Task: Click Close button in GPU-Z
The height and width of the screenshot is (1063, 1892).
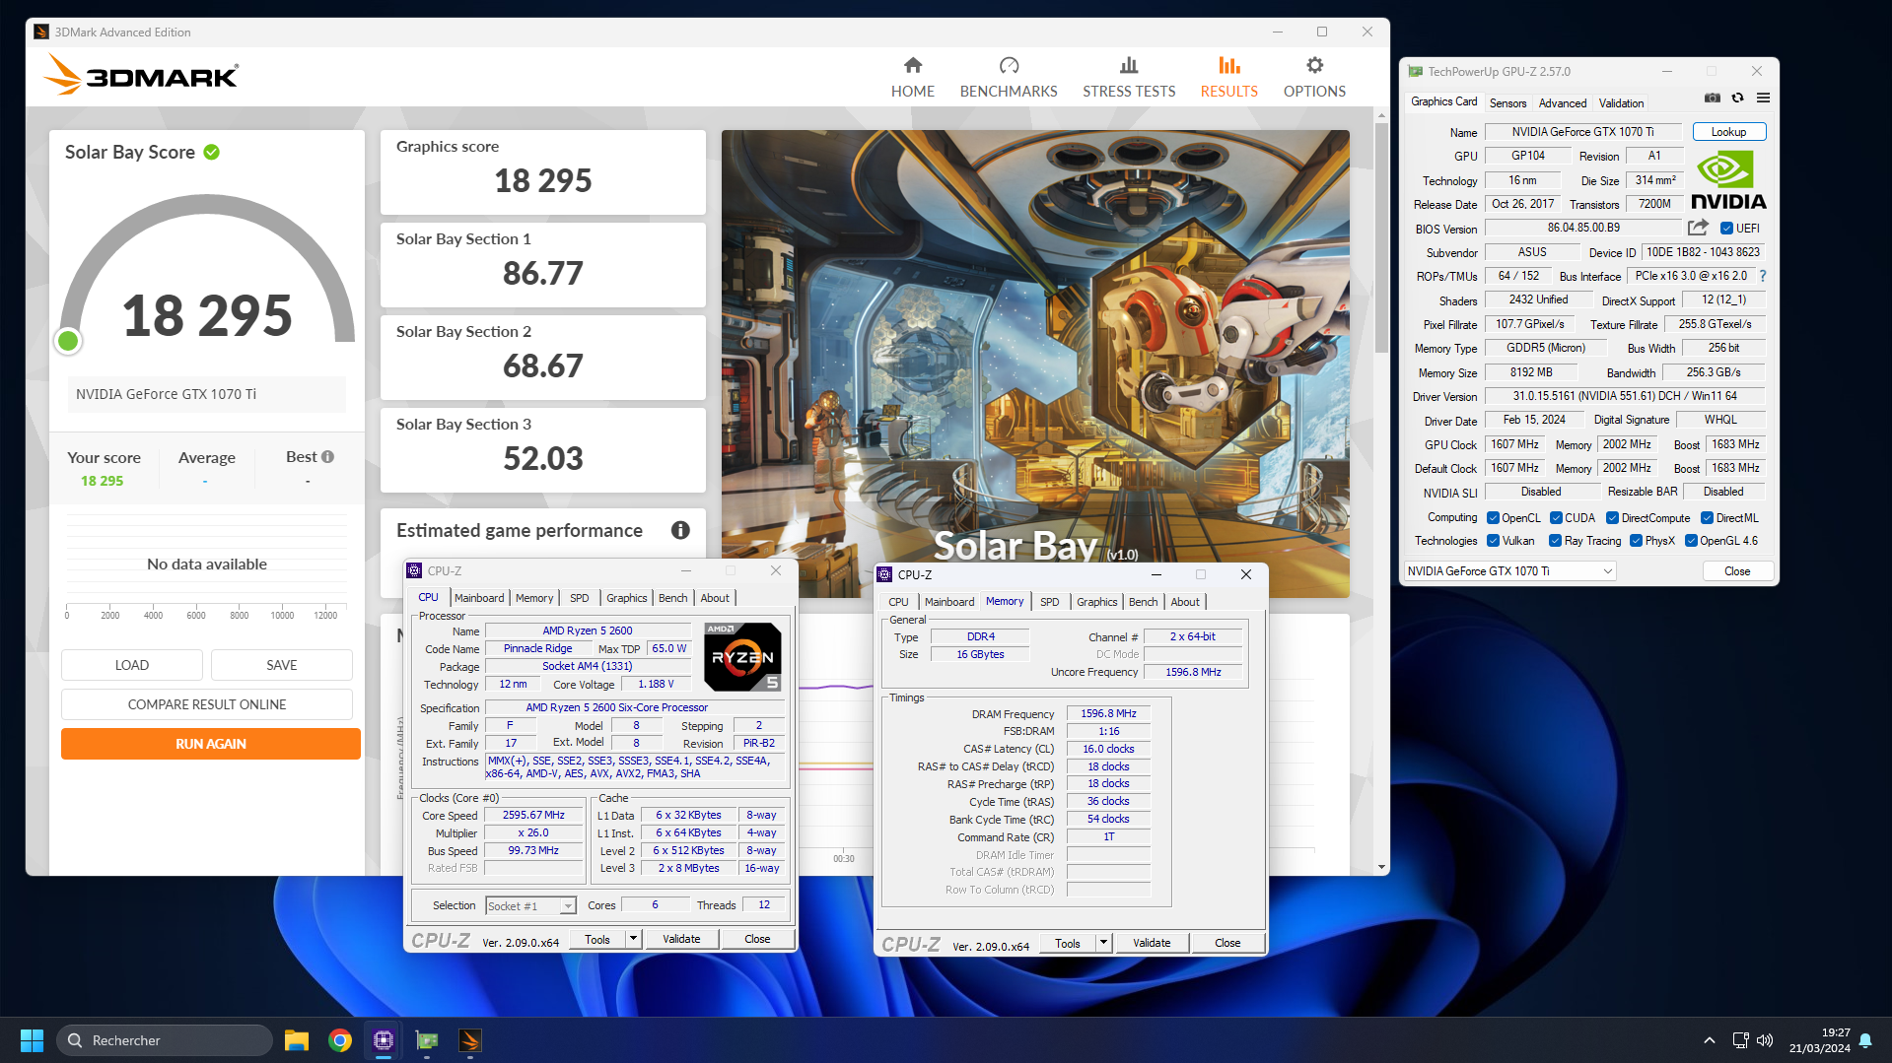Action: click(x=1737, y=571)
